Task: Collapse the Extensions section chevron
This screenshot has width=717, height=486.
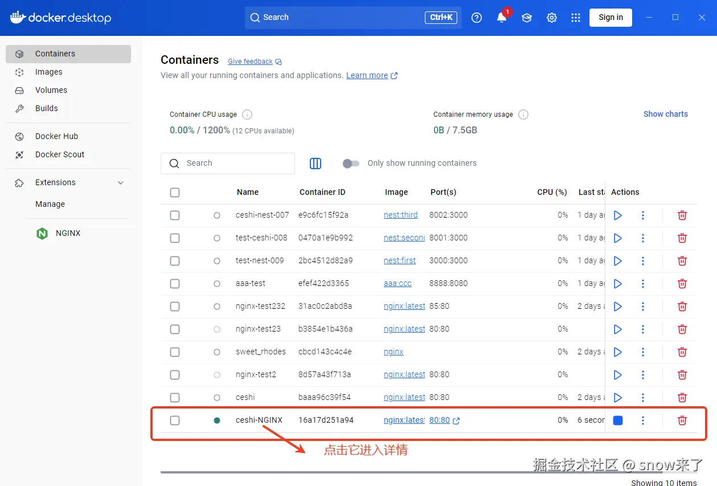Action: (x=121, y=183)
